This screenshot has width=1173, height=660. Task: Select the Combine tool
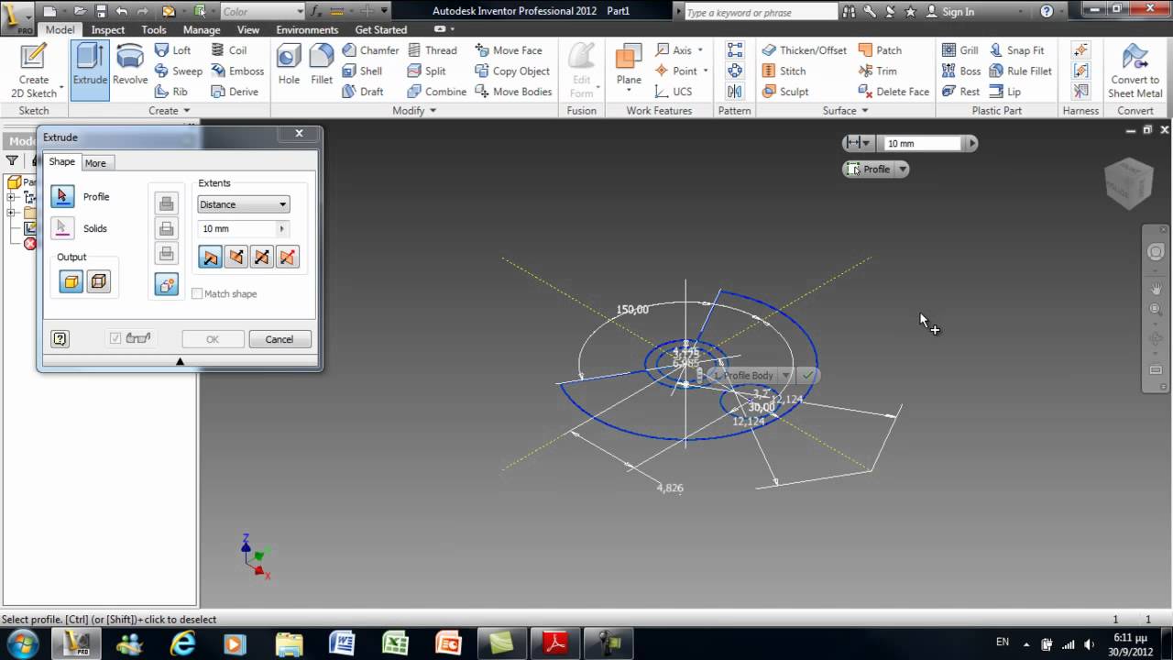point(436,91)
